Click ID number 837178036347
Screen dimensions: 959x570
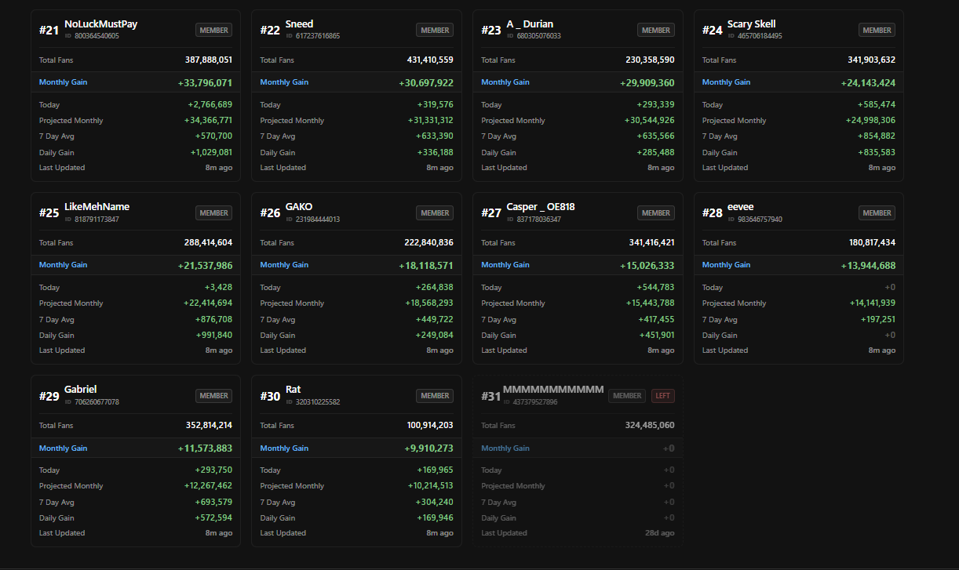[x=538, y=219]
